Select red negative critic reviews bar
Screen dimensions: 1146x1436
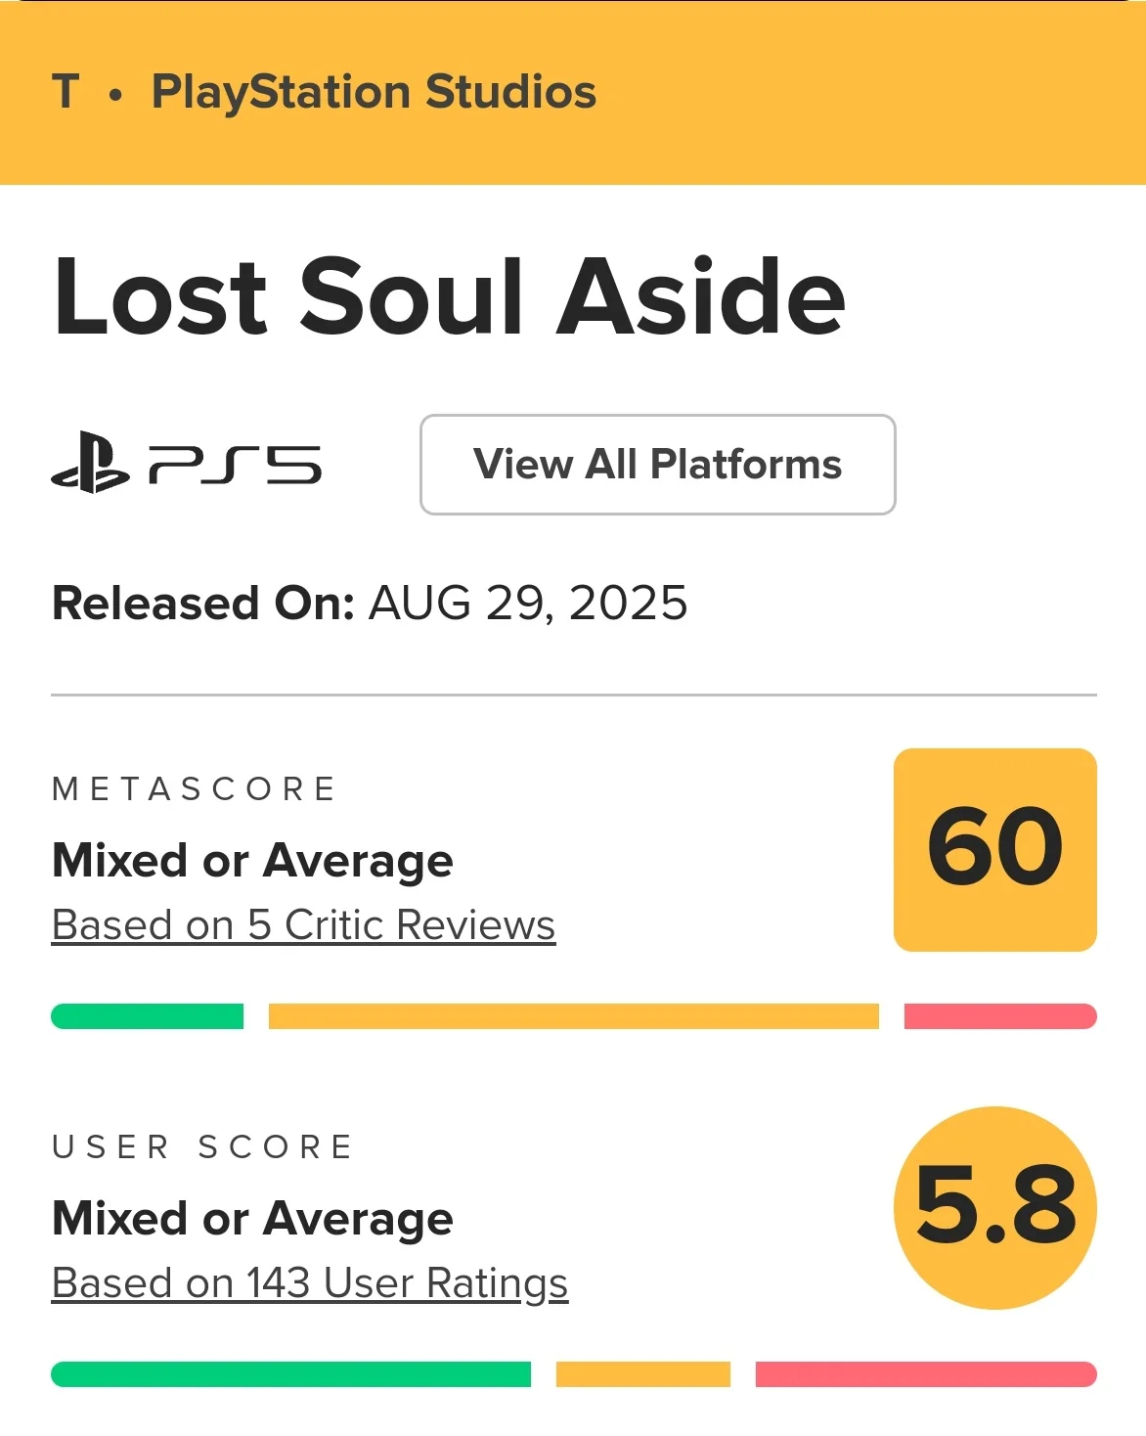click(x=1000, y=1016)
